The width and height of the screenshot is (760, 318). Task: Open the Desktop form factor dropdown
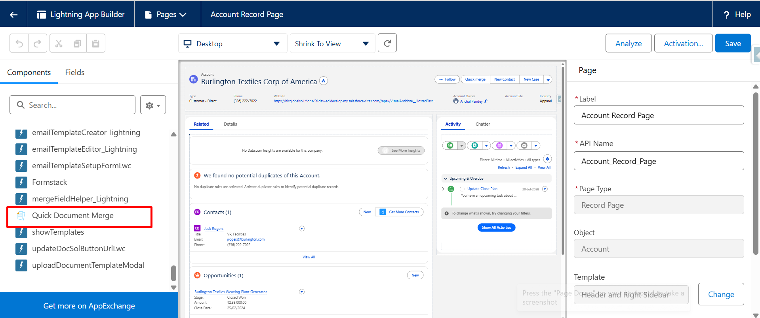232,43
